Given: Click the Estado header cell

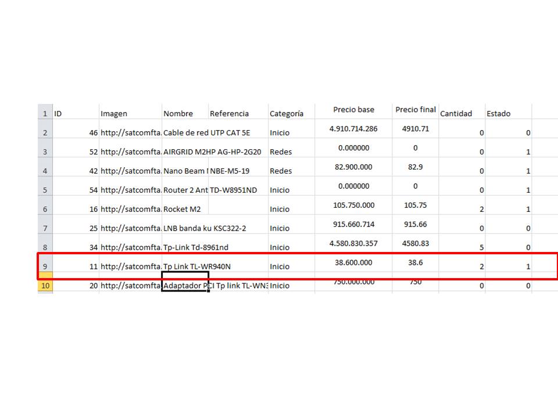Looking at the screenshot, I should [508, 111].
